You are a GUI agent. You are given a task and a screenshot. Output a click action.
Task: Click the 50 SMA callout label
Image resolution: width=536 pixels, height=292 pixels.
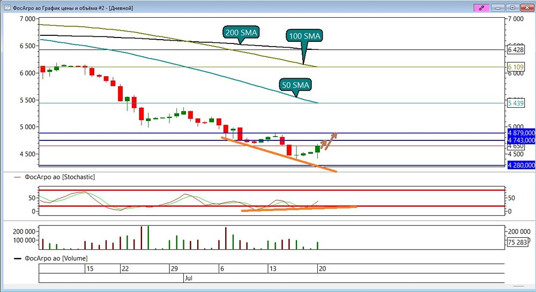point(295,85)
